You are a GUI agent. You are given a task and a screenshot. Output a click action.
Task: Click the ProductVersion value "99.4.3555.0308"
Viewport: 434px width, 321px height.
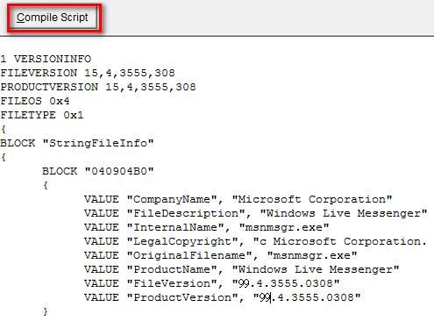point(307,297)
